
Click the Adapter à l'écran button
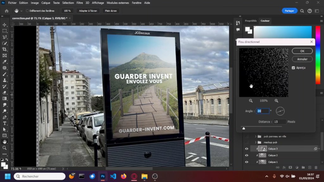pyautogui.click(x=88, y=11)
